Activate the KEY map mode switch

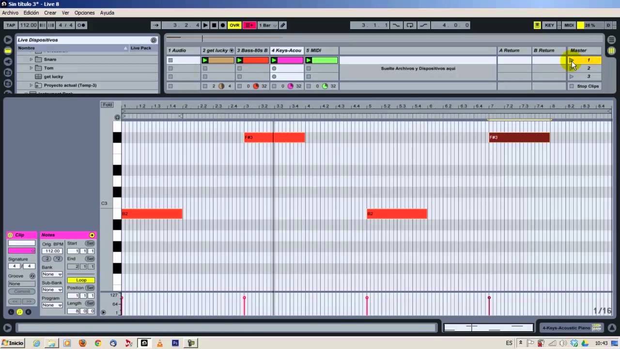(549, 25)
